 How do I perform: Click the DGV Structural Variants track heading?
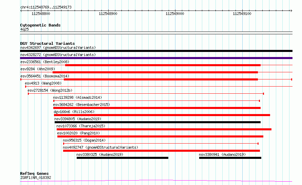[48, 43]
